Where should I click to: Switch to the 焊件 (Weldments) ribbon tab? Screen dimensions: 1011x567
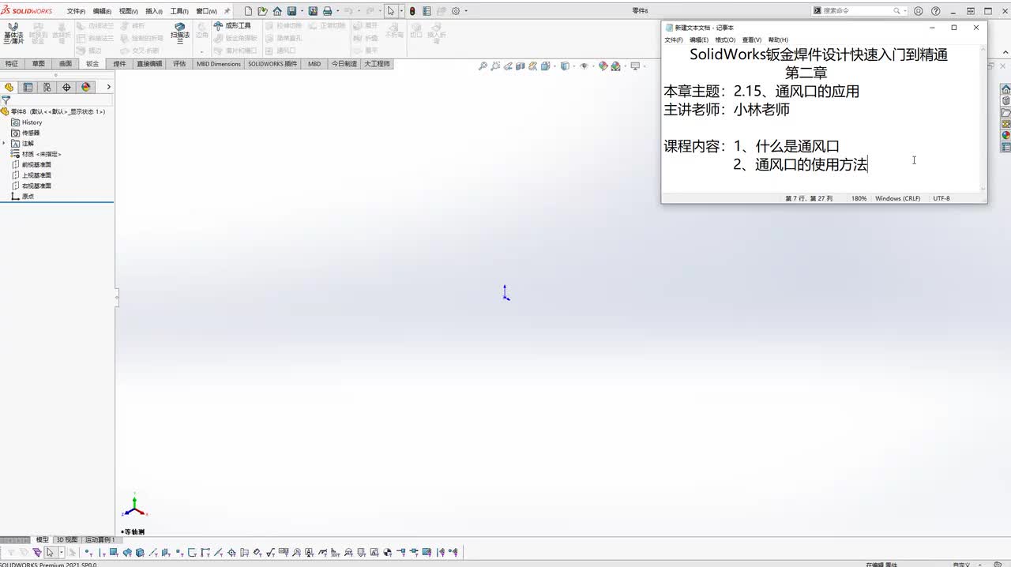[x=119, y=63]
